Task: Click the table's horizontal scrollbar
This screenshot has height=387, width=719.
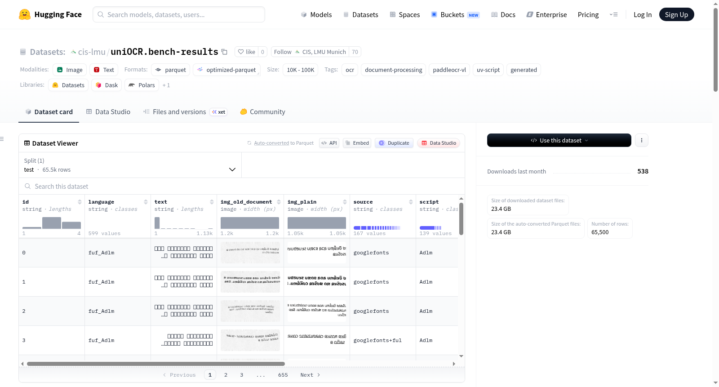Action: 156,364
